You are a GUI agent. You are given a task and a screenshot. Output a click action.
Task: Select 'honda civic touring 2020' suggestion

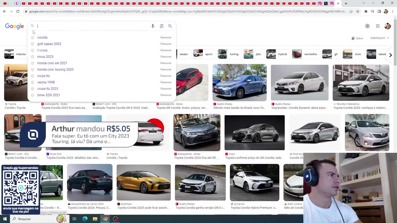click(56, 69)
